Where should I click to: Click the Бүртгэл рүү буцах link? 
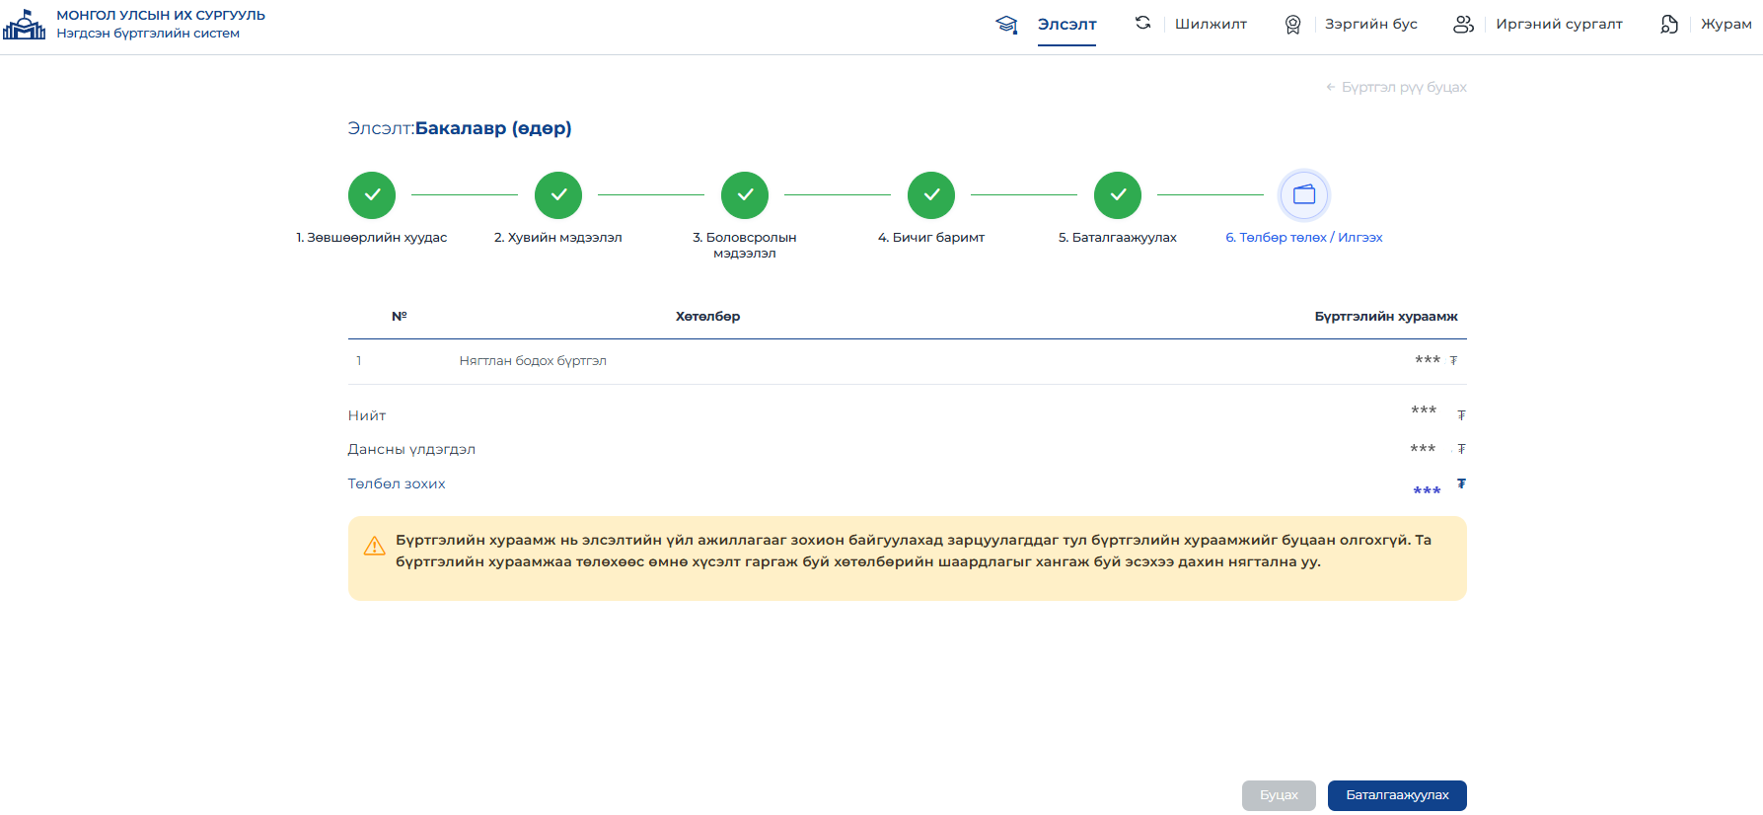pyautogui.click(x=1396, y=87)
